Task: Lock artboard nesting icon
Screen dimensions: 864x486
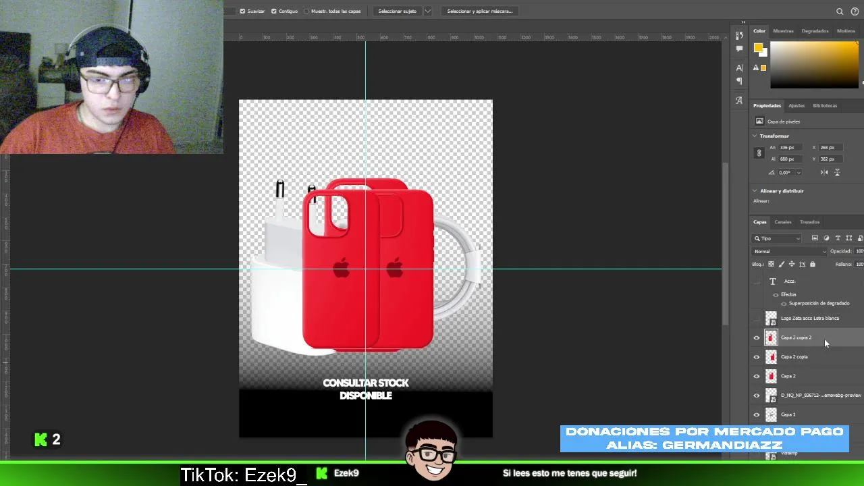Action: click(802, 264)
